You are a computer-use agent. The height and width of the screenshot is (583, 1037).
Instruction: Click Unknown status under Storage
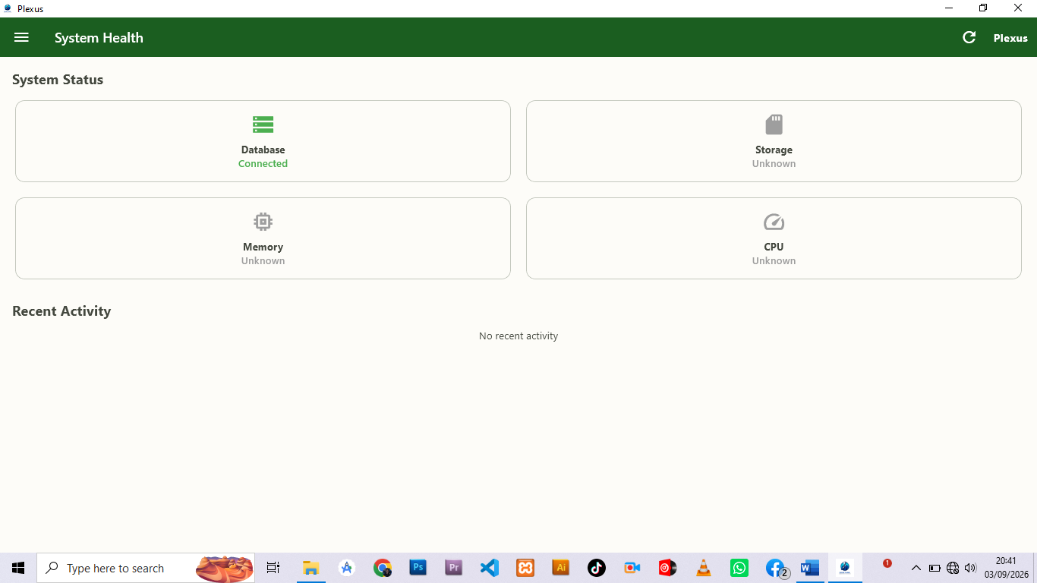pos(774,163)
